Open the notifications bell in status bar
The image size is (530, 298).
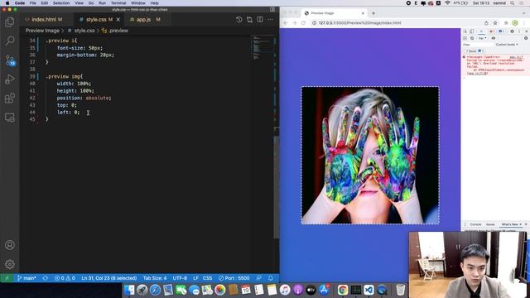pos(271,278)
